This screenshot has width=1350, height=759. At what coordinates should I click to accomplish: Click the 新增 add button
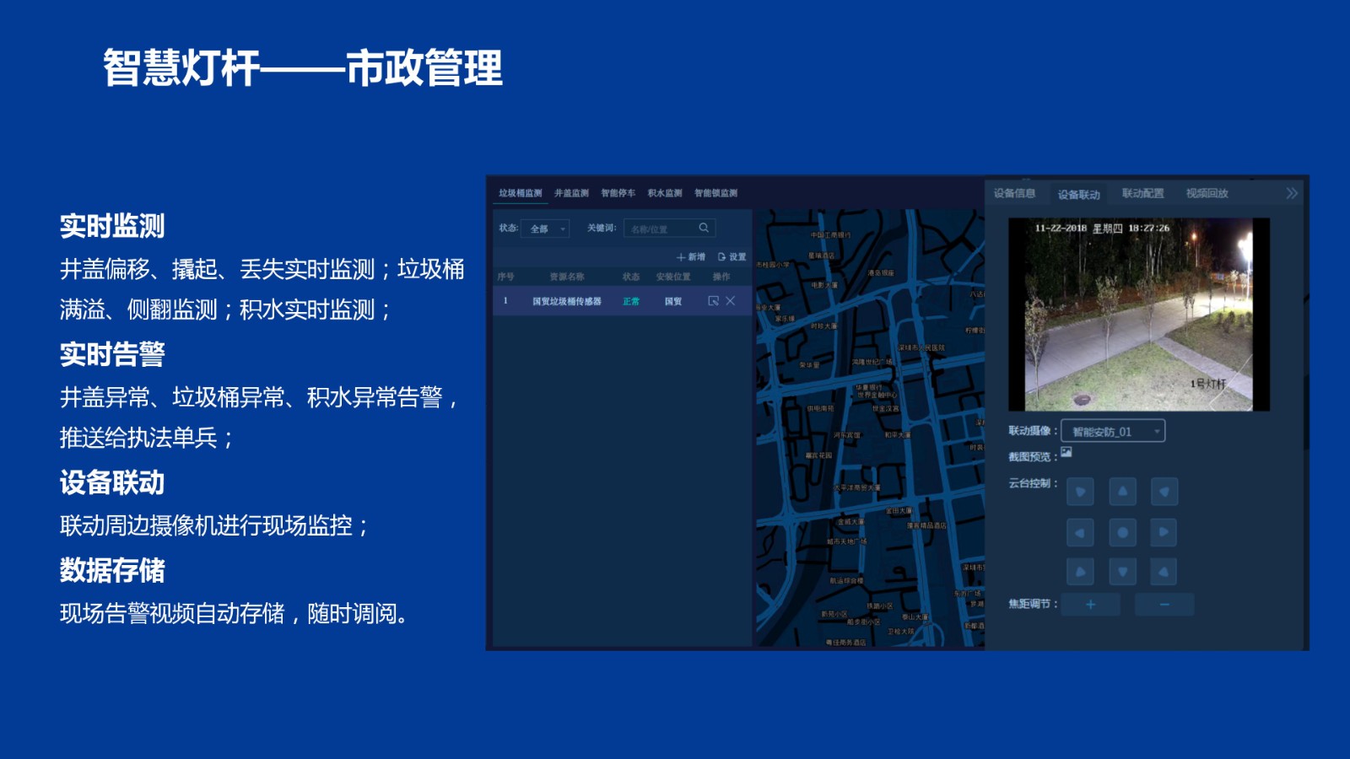[x=690, y=257]
